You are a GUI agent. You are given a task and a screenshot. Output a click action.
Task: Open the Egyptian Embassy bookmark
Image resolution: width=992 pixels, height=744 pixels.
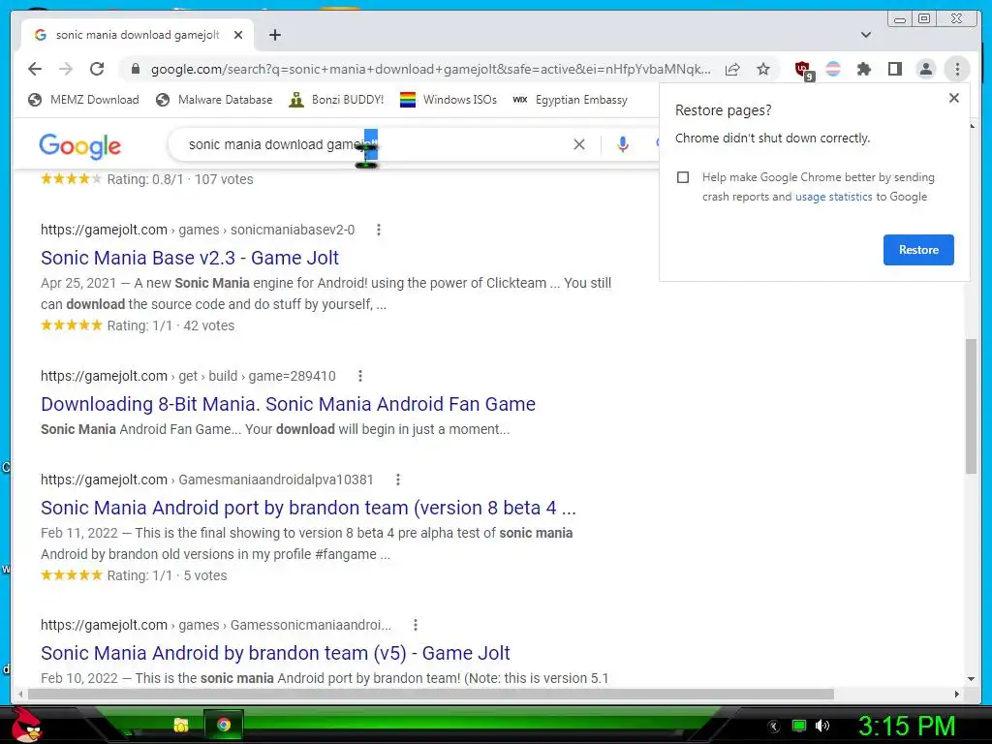point(570,100)
